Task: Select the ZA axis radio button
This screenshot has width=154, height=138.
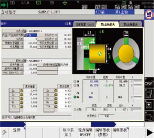Action: pyautogui.click(x=75, y=85)
